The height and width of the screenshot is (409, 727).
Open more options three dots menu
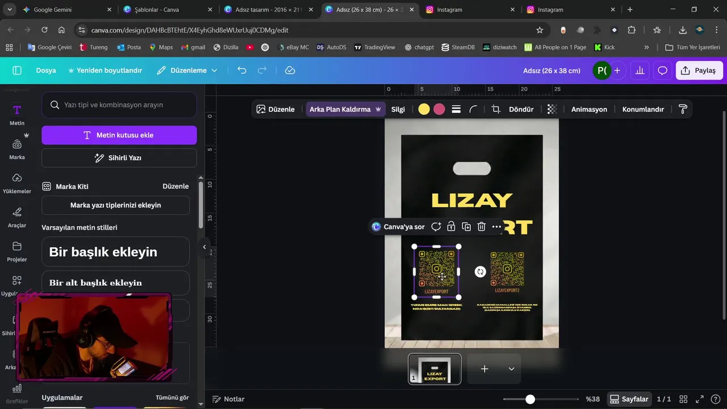click(496, 227)
